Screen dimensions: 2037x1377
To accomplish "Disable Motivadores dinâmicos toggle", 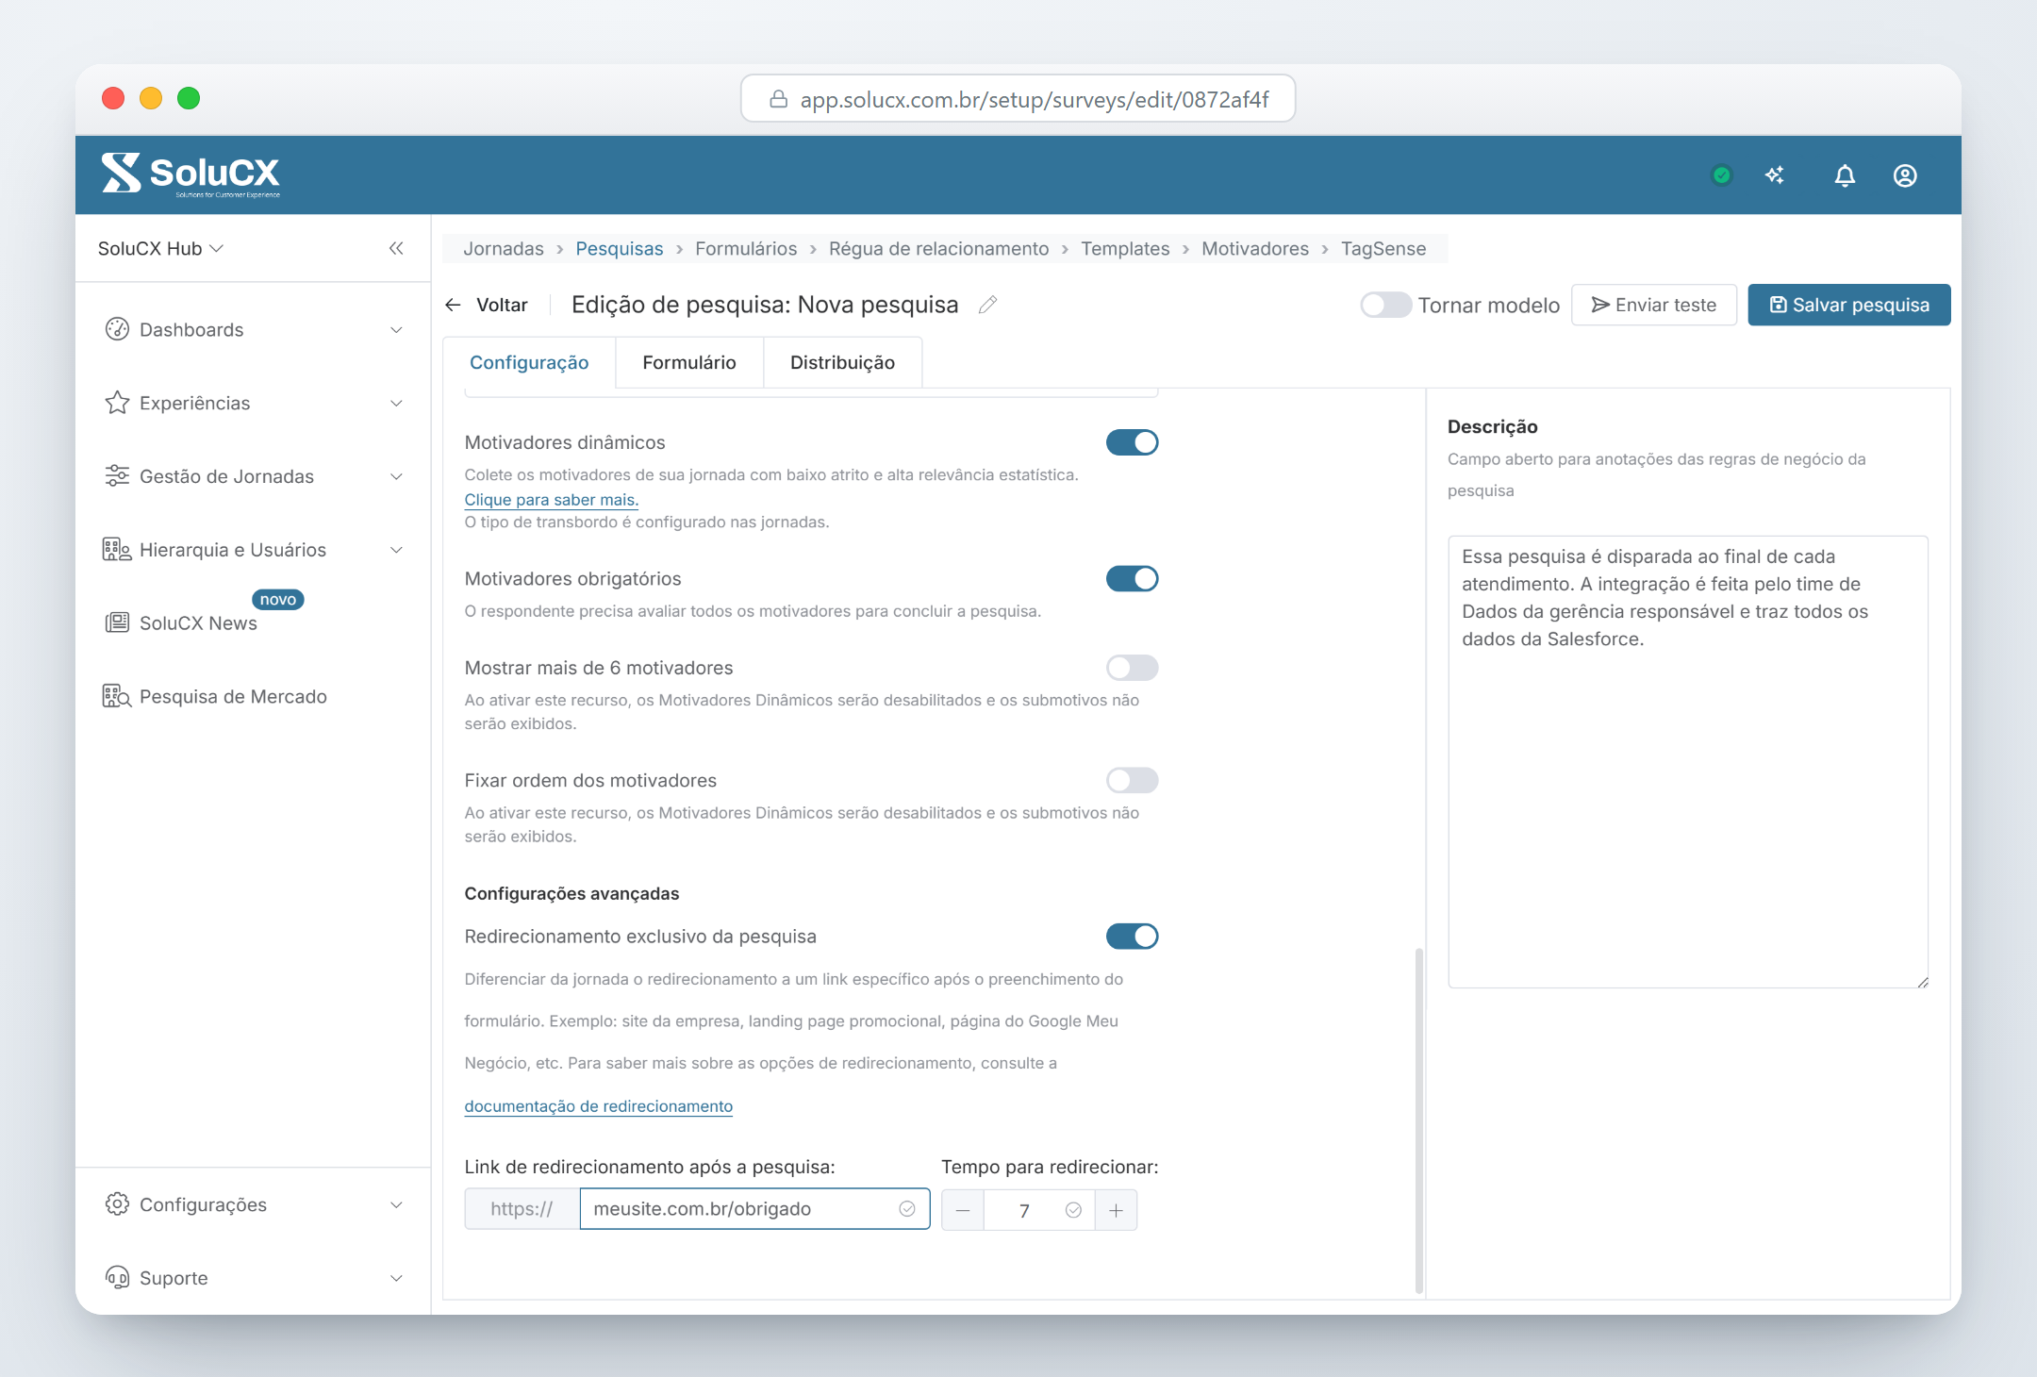I will pos(1132,442).
